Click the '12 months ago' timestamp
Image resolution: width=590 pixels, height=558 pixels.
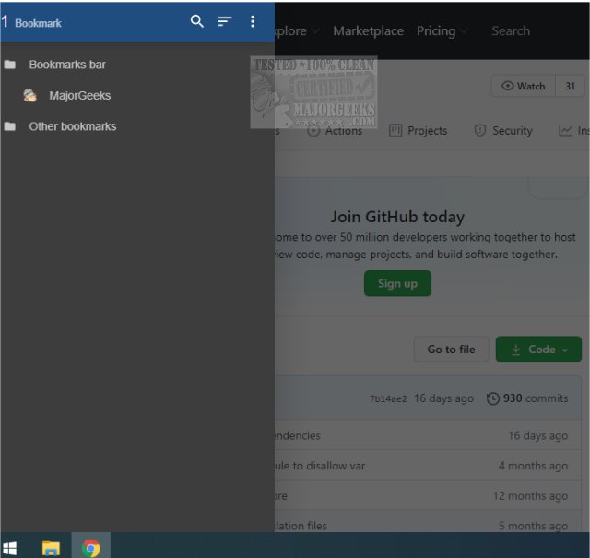tap(531, 496)
